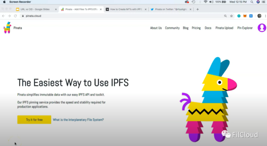
Task: Go to Pinata Upload
Action: (224, 28)
